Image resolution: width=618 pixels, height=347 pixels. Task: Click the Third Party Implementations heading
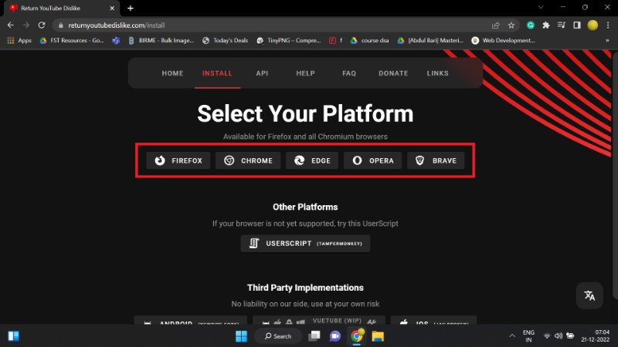click(x=305, y=288)
